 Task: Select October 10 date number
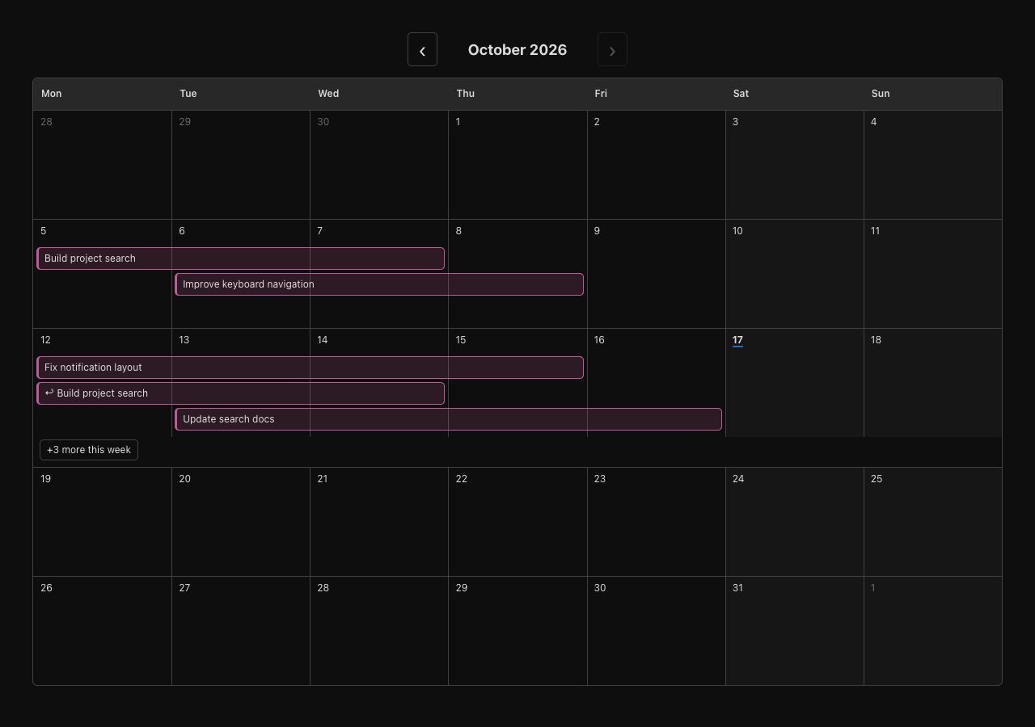[737, 231]
